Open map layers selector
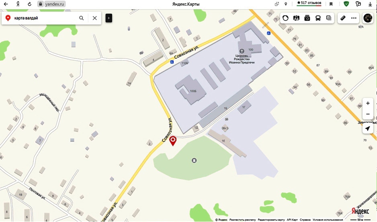Viewport: 377px width, 222px height. tap(329, 18)
